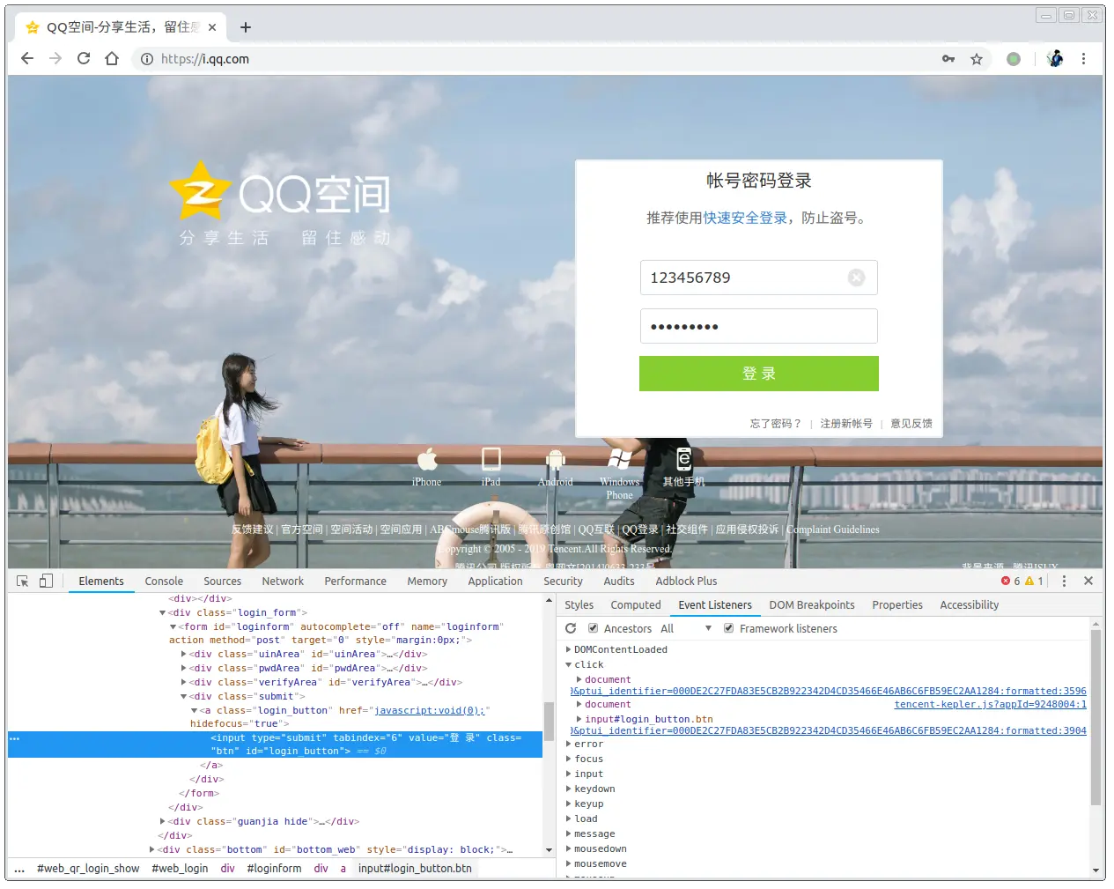
Task: Open the Computed pane tab
Action: (x=636, y=605)
